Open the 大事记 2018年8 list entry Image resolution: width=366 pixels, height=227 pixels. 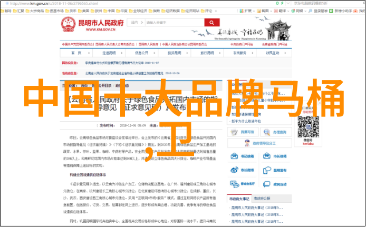257,215
